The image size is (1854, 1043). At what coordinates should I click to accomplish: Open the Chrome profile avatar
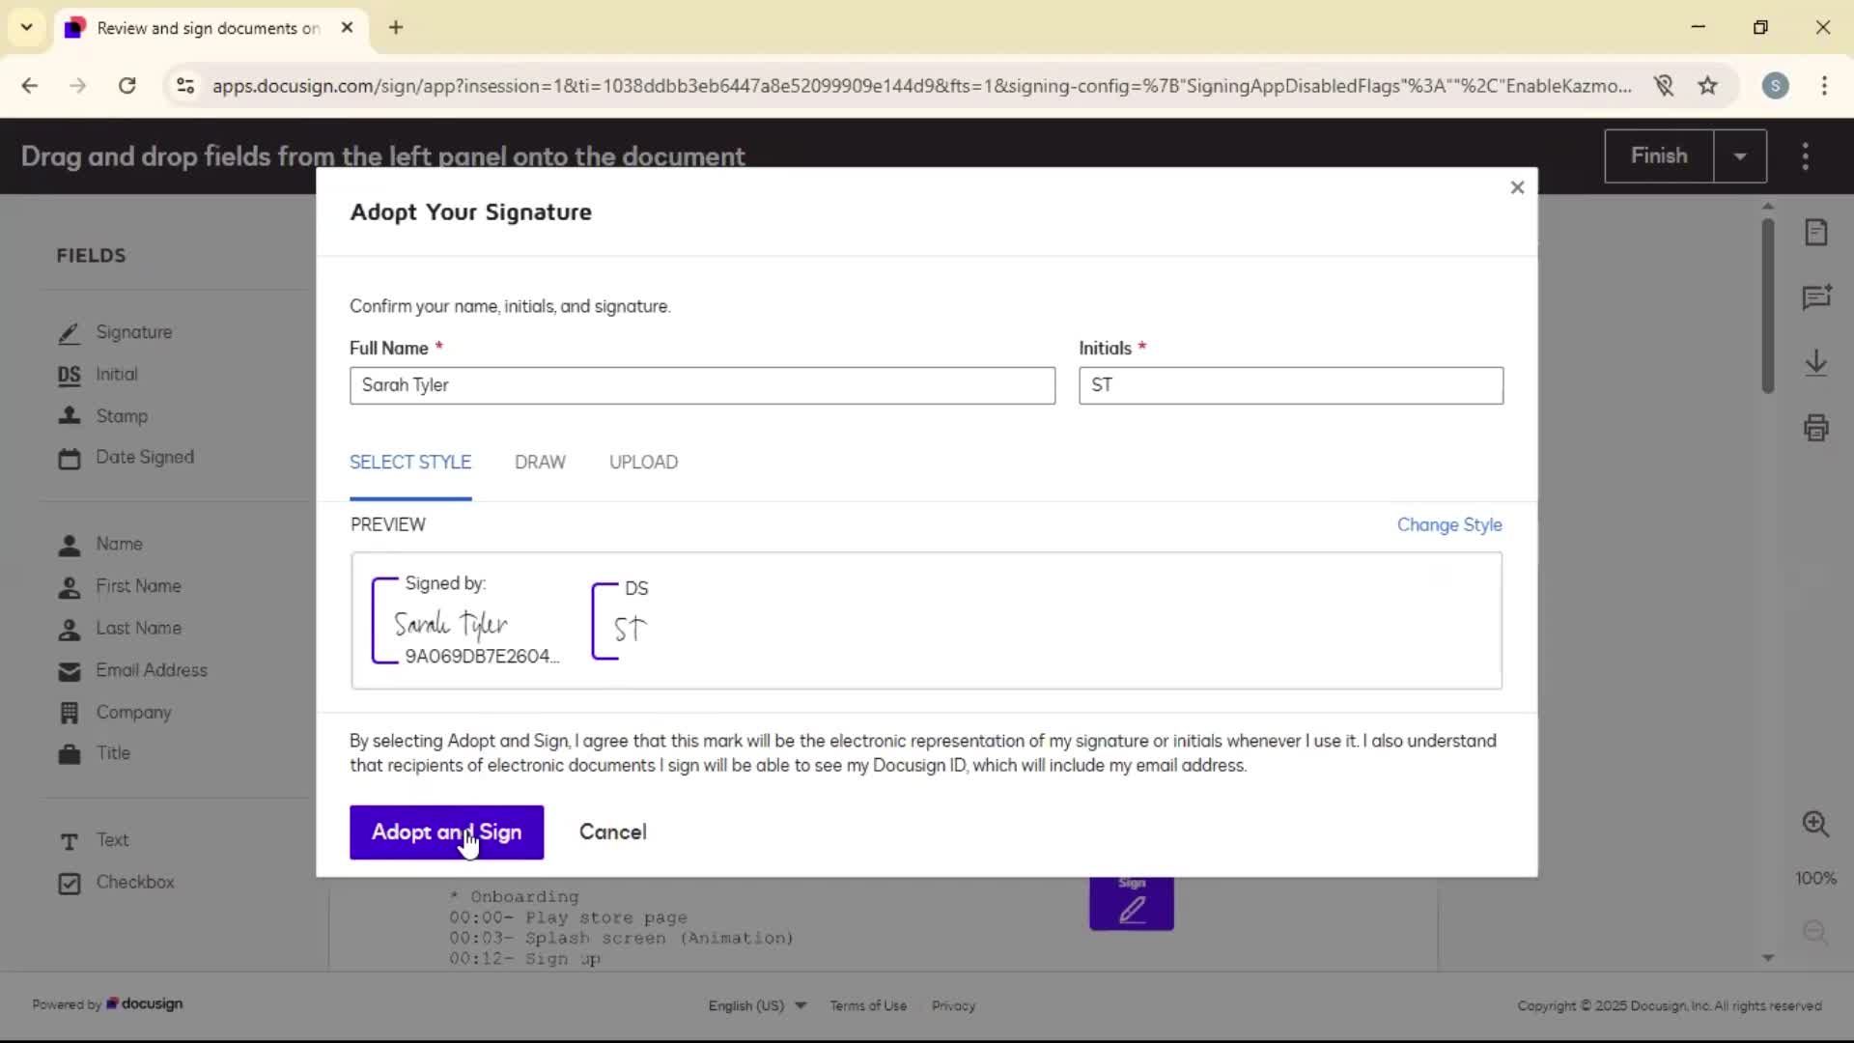[x=1775, y=86]
